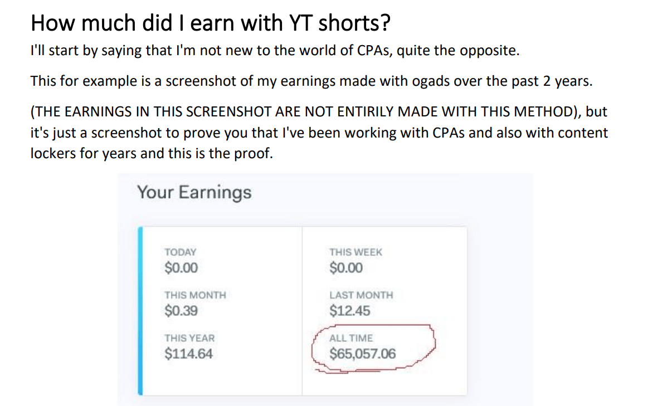
Task: Select the THIS WEEK label
Action: click(356, 252)
